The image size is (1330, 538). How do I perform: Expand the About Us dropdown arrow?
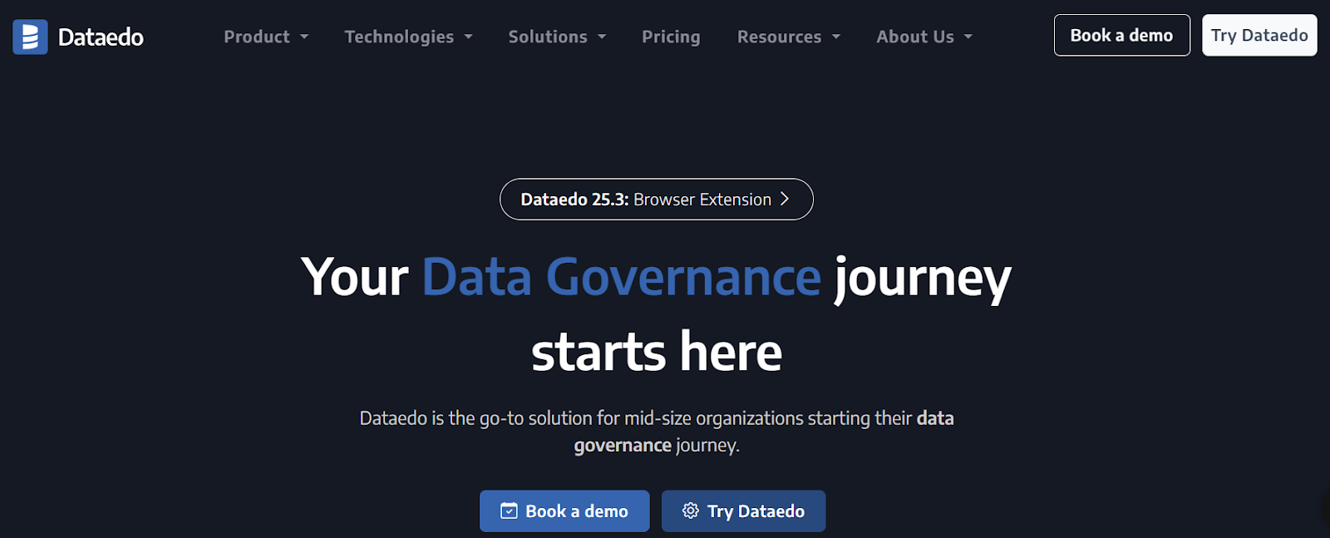click(968, 37)
